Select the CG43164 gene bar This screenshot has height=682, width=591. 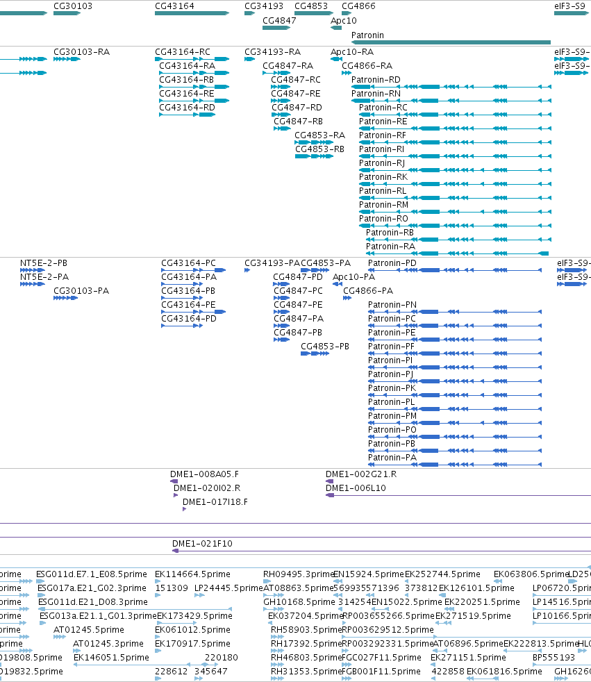click(192, 13)
